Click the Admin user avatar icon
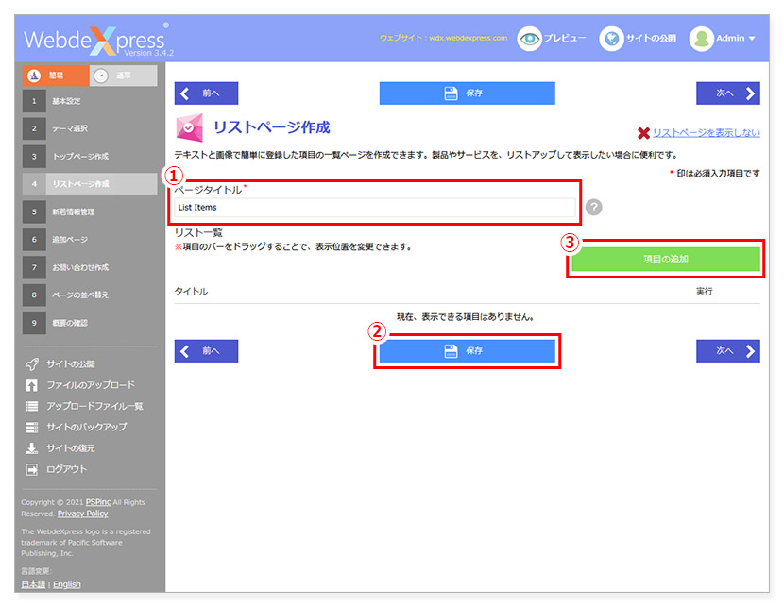 pos(701,39)
